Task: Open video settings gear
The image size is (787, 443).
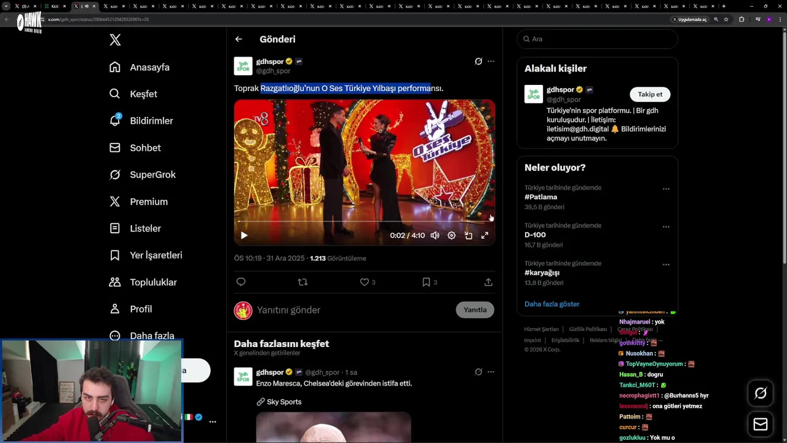Action: (x=451, y=235)
